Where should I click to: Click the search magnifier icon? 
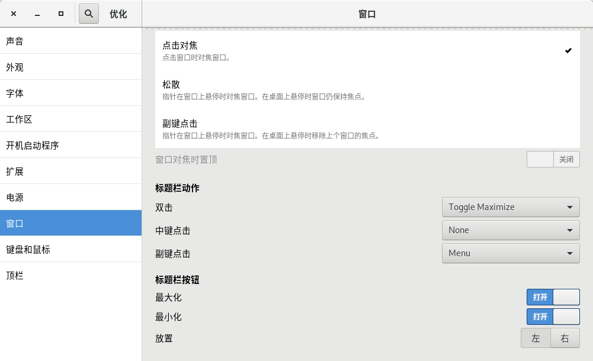88,14
